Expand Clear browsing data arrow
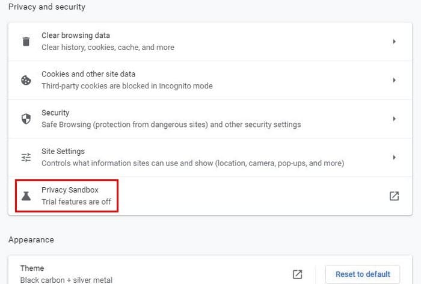Screen dimensions: 421x284 tap(394, 42)
